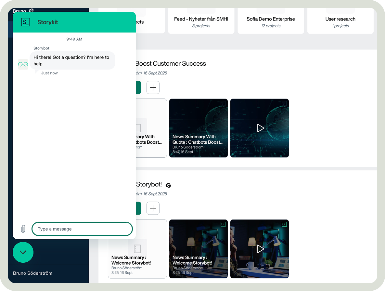The width and height of the screenshot is (385, 291).
Task: Click inside the Type a message field
Action: click(82, 229)
